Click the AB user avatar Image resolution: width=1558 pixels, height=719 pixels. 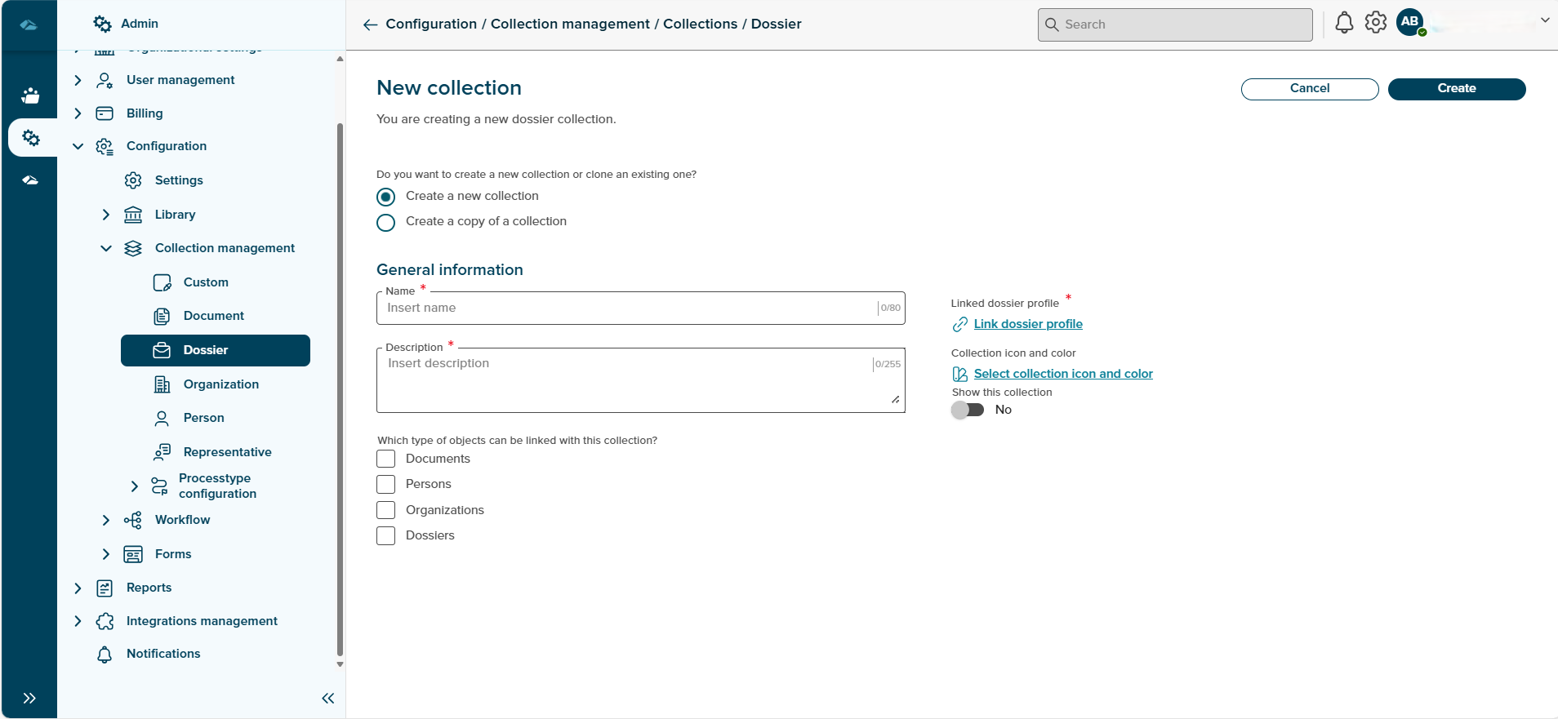tap(1410, 23)
